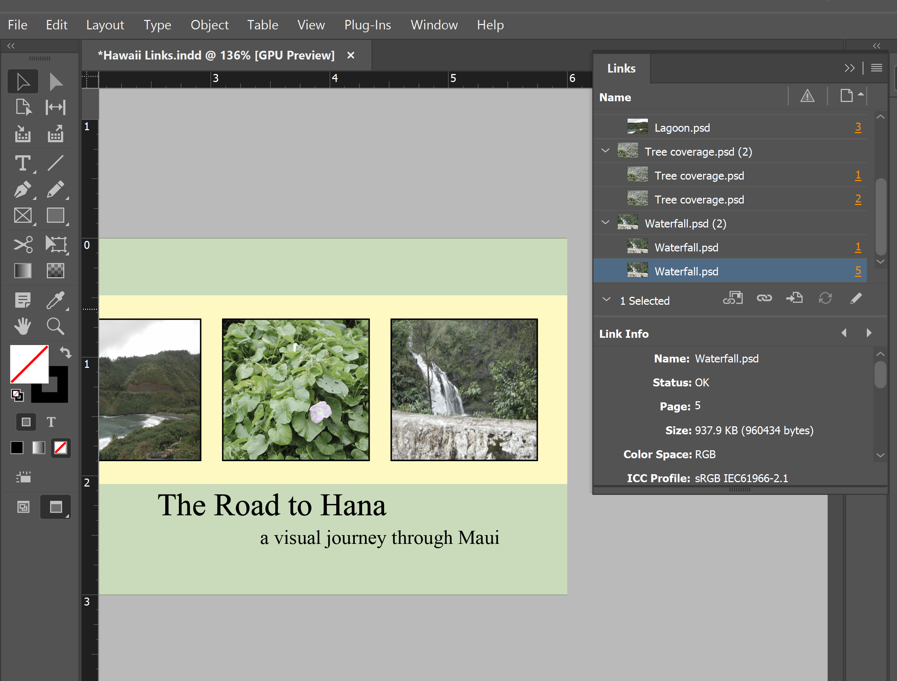Select the Rectangle tool
897x681 pixels.
click(x=56, y=216)
